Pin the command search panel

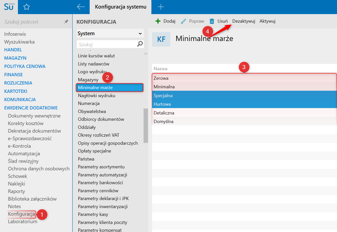click(x=66, y=22)
